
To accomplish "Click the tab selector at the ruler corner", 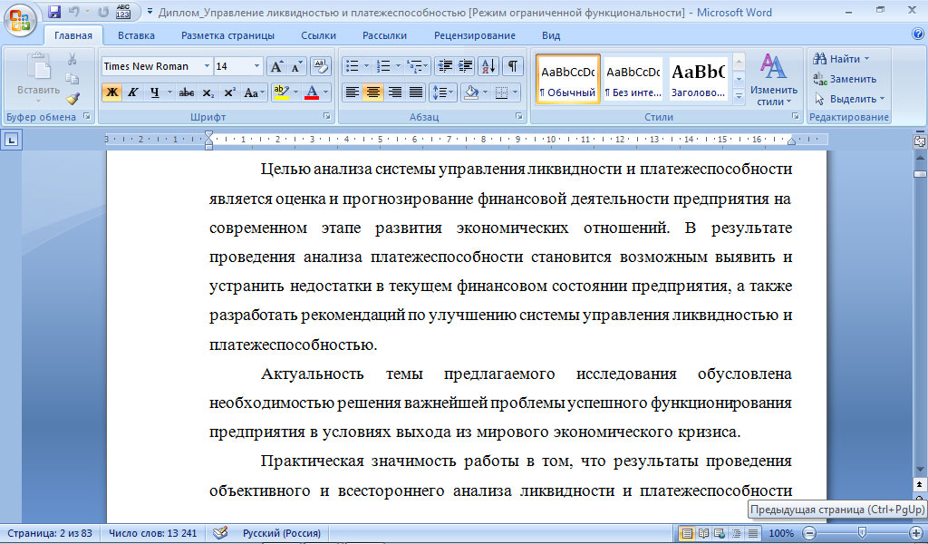I will tap(12, 141).
